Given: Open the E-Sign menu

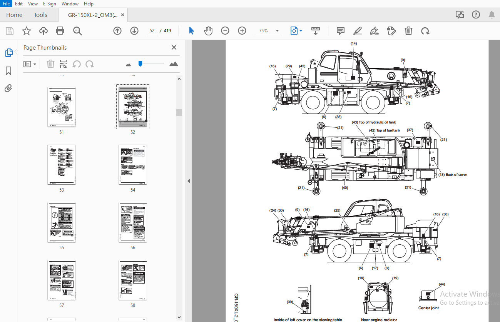Looking at the screenshot, I should pos(49,3).
